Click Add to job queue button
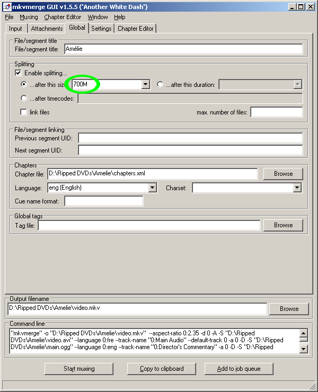 [238, 369]
